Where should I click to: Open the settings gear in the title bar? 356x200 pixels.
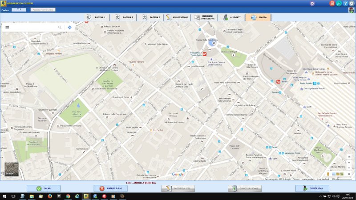[312, 4]
